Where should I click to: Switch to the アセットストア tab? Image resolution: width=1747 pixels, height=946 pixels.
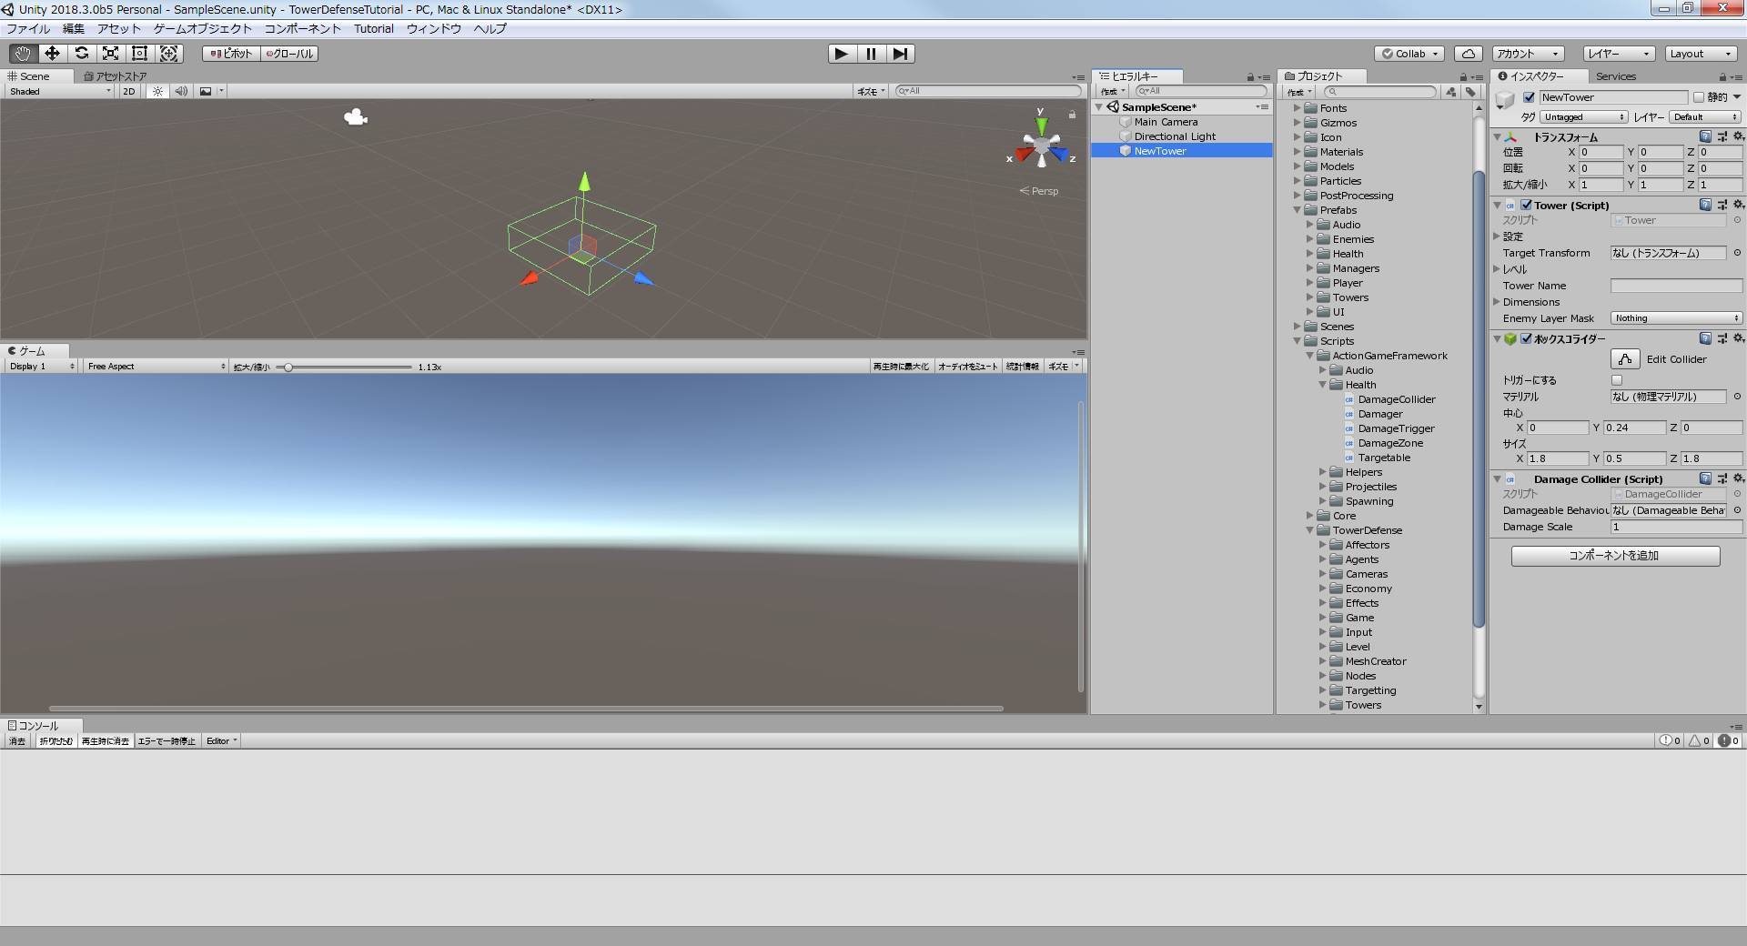(116, 76)
